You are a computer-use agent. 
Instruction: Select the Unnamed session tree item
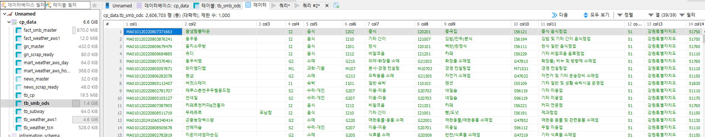tap(25, 14)
